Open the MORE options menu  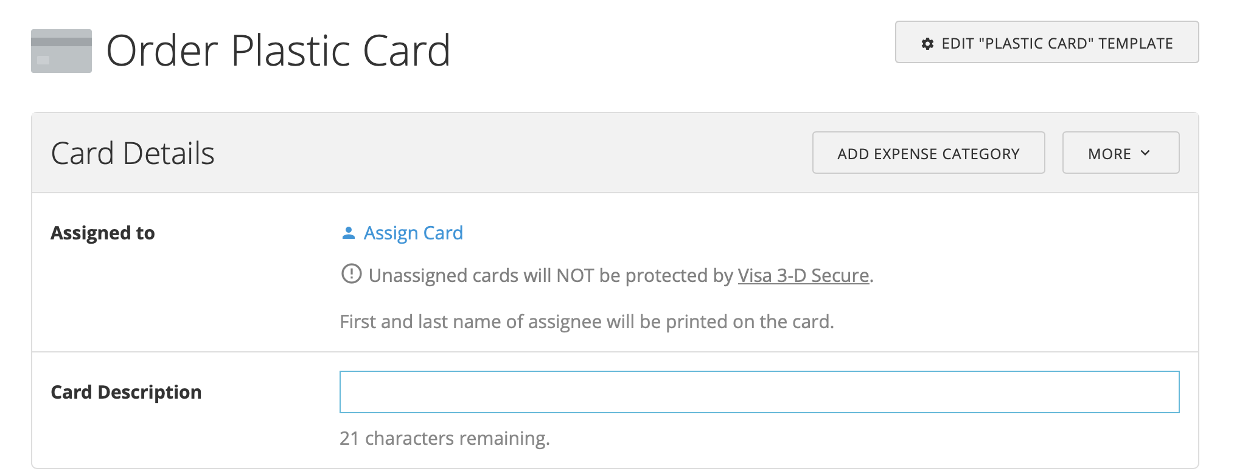1120,153
